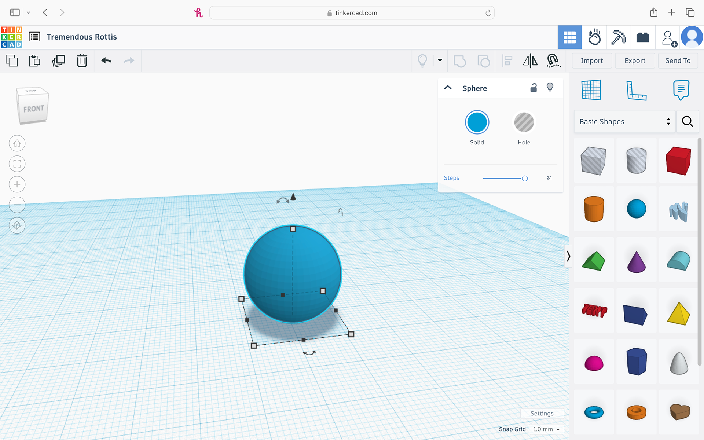
Task: Select the Notes tool
Action: (681, 90)
